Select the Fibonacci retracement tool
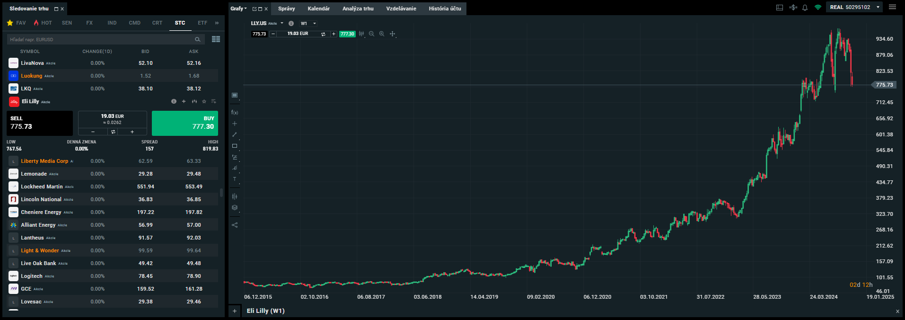The image size is (905, 320). pos(235,157)
